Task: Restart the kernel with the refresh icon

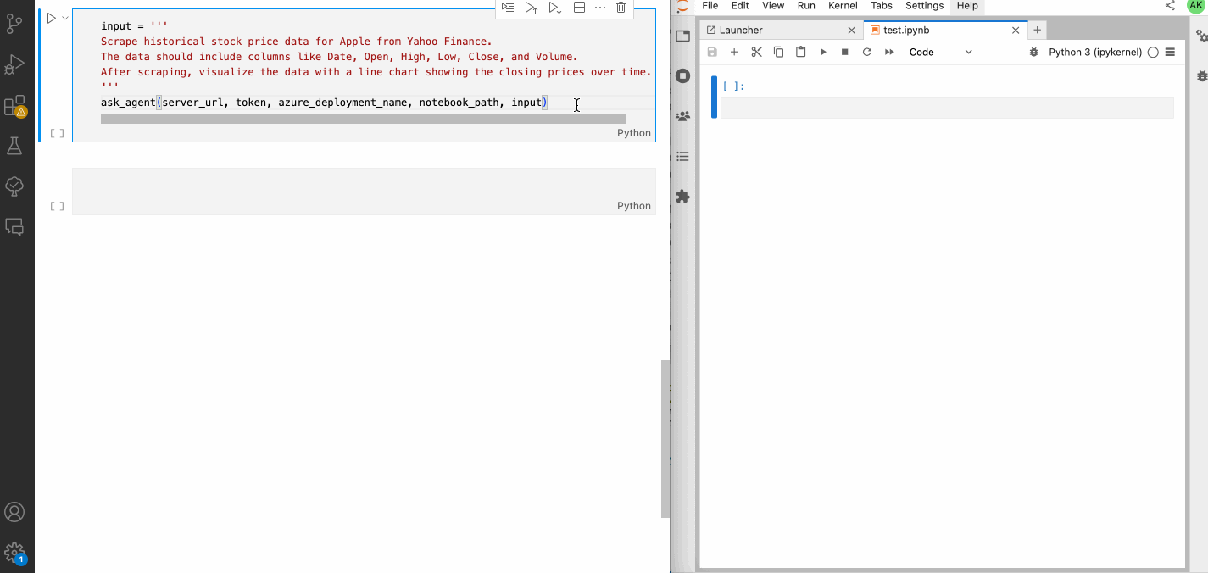Action: (866, 52)
